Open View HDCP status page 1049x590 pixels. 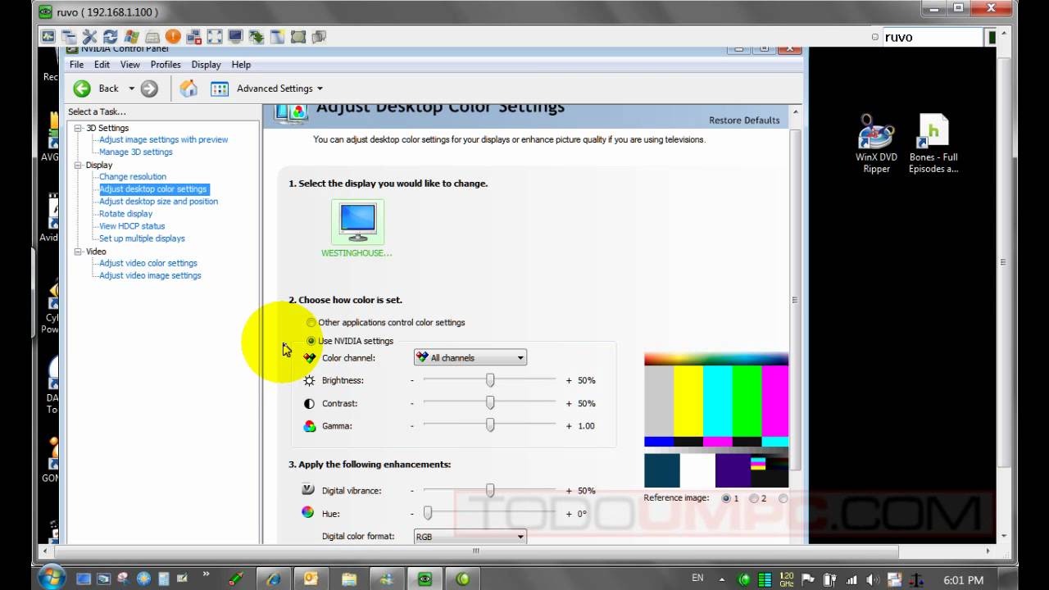[132, 226]
